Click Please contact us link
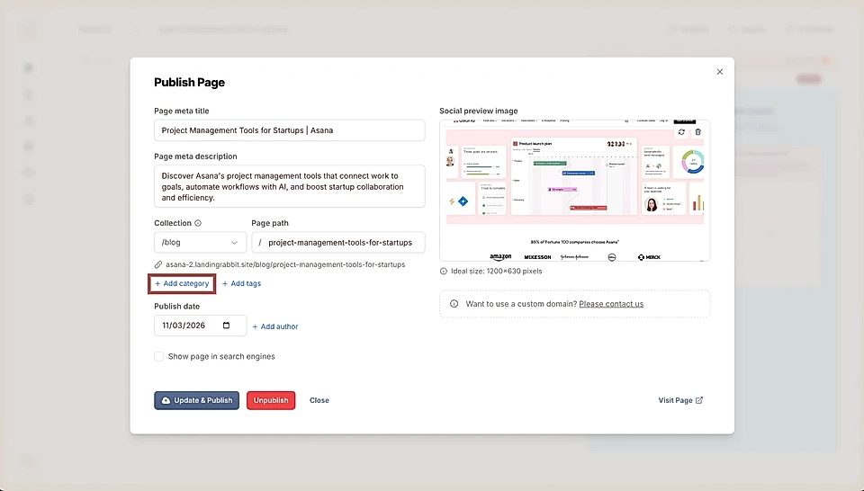864x491 pixels. [x=611, y=304]
